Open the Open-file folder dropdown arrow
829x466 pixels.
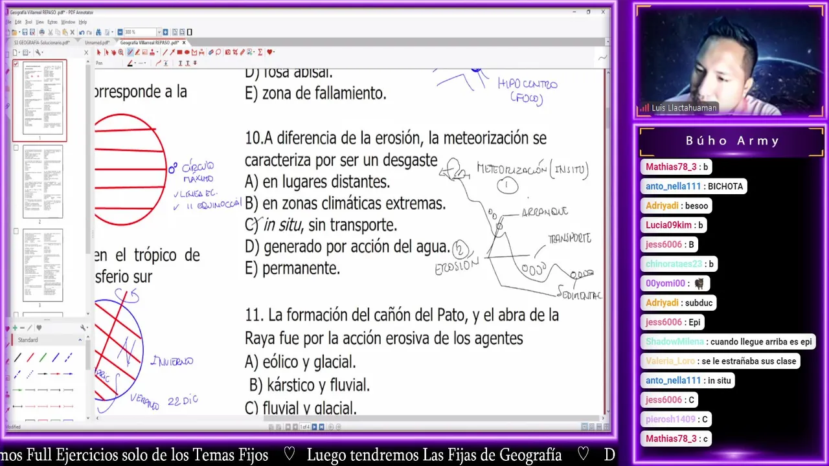tap(19, 32)
